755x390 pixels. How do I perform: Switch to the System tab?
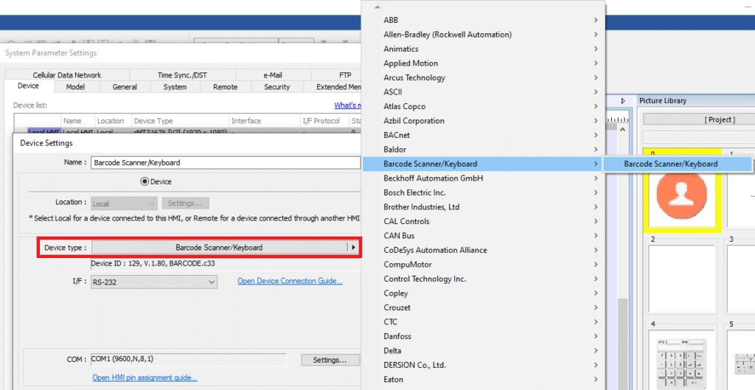click(x=175, y=87)
